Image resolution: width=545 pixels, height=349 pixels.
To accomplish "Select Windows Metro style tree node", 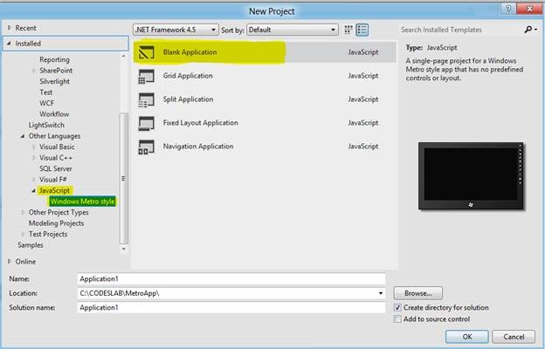I will tap(82, 202).
